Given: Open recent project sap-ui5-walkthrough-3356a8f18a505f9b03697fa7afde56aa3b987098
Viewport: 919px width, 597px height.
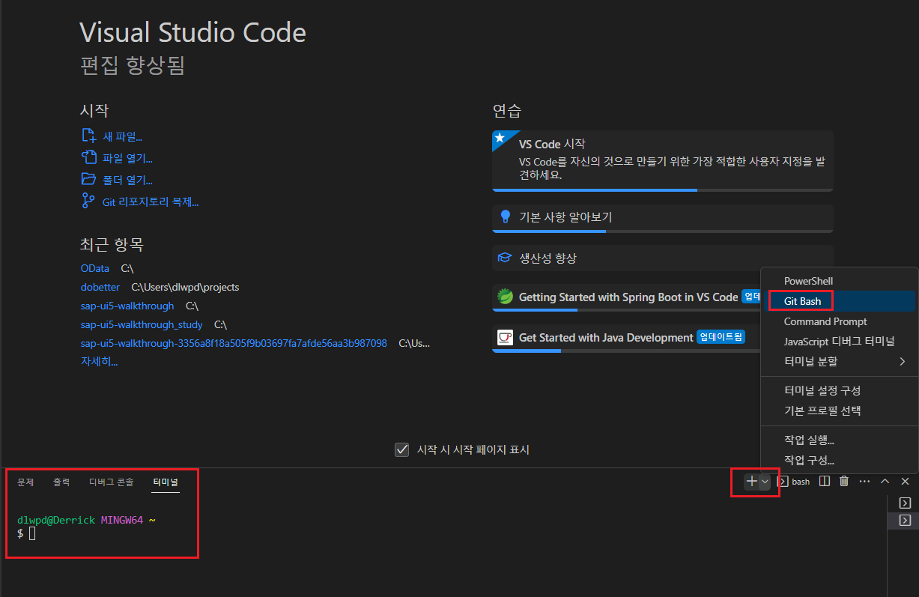Looking at the screenshot, I should click(234, 343).
